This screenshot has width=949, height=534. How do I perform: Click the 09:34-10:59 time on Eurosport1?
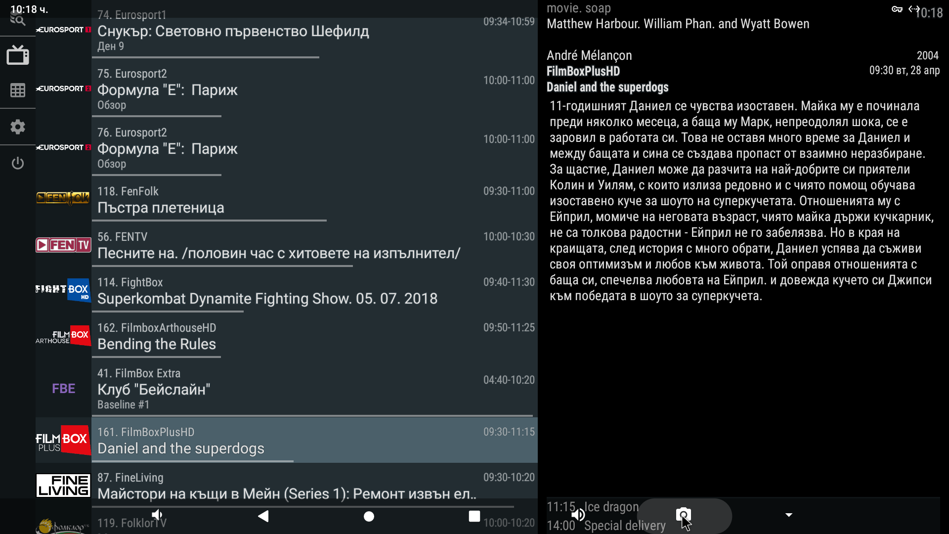coord(509,21)
